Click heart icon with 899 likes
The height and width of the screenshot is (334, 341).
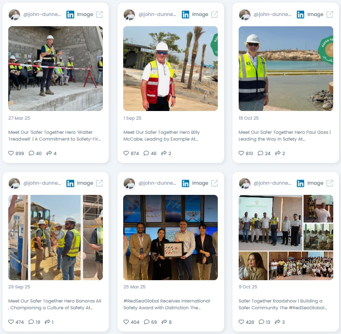(11, 153)
